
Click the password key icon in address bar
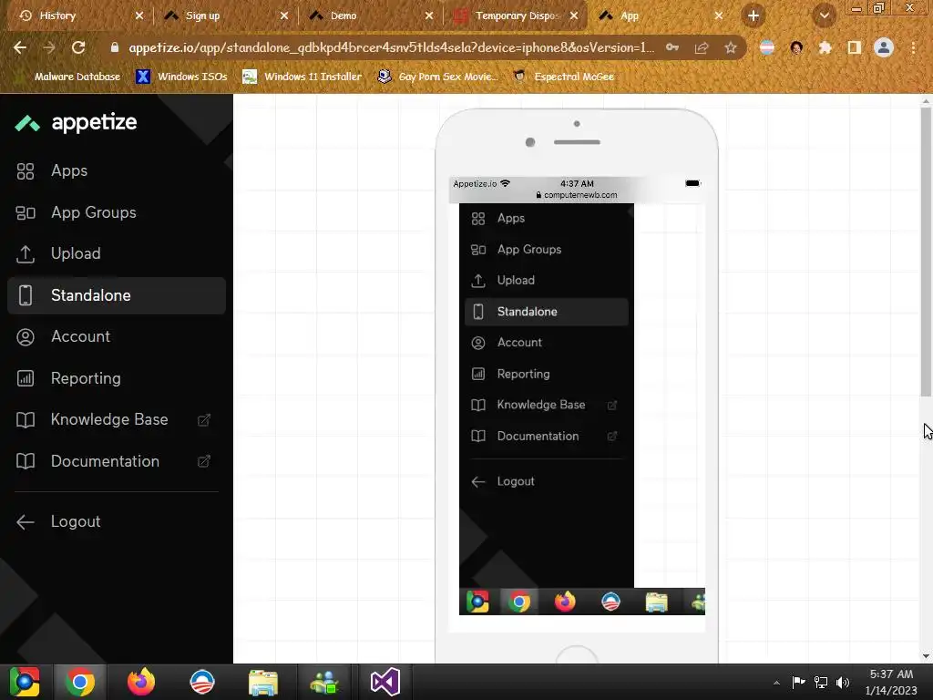[672, 47]
